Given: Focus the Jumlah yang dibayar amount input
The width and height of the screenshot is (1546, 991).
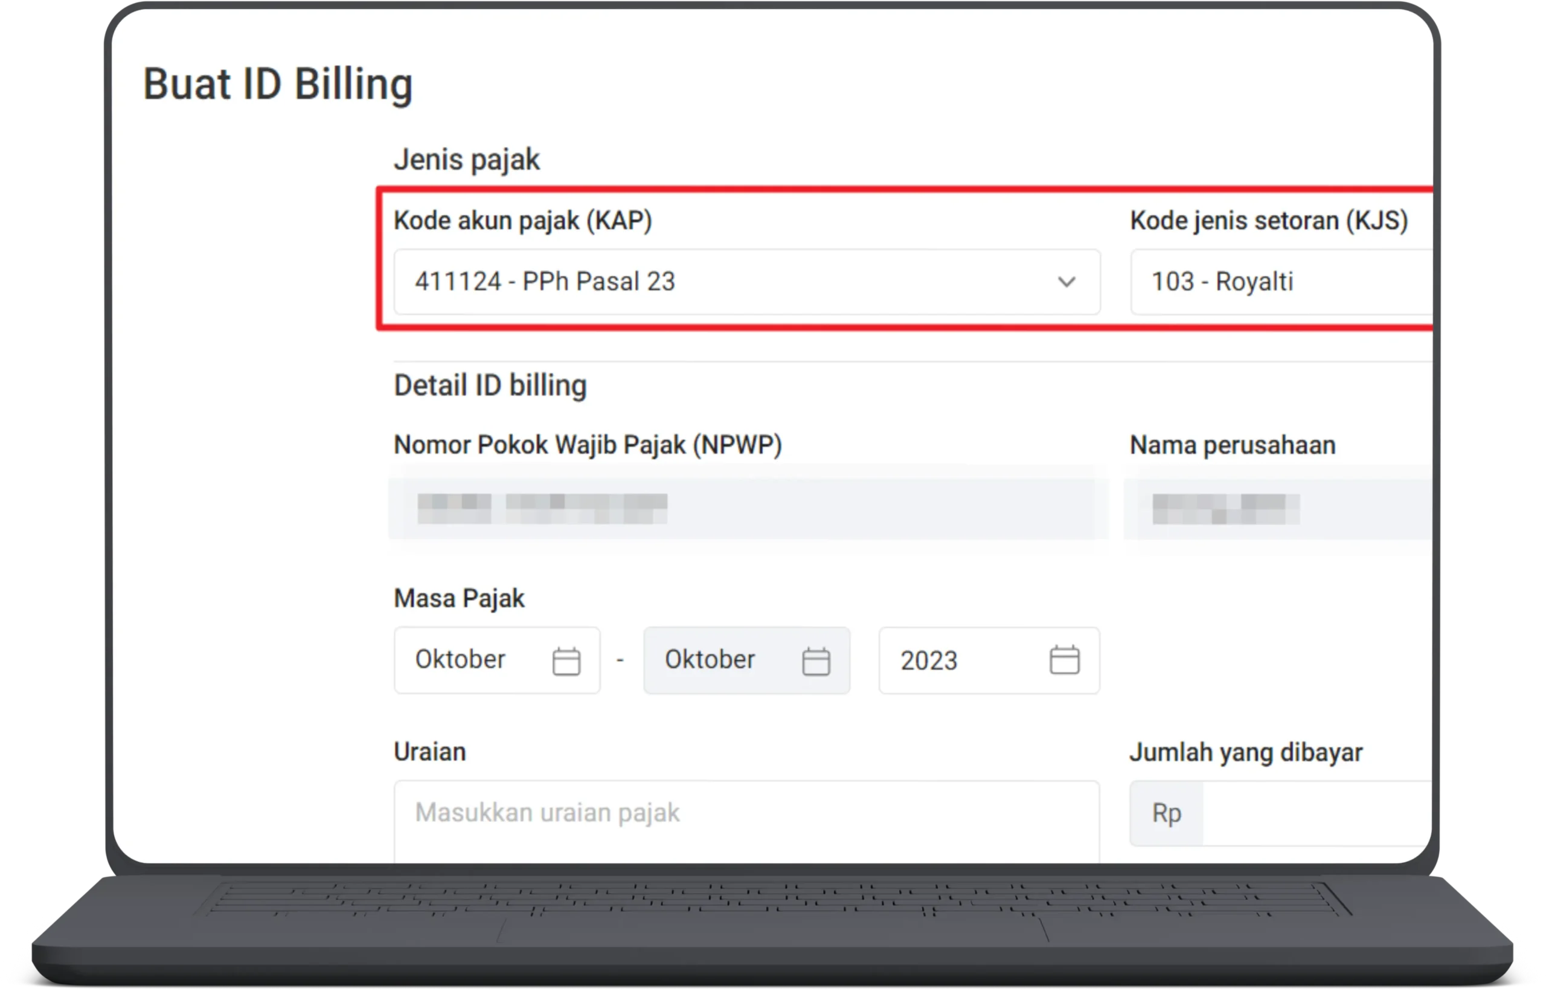Looking at the screenshot, I should (x=1317, y=813).
